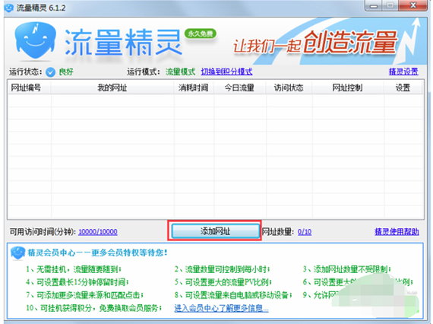Click the blue status checkmark icon

tap(50, 72)
